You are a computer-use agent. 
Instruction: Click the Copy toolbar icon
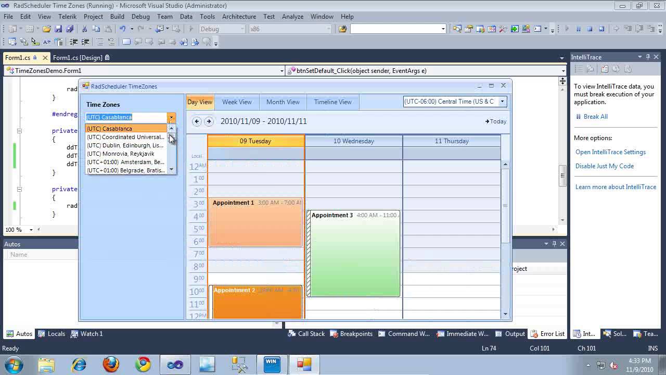[96, 29]
